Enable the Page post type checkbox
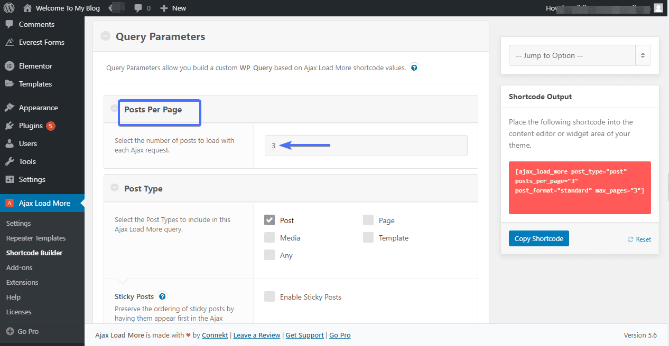 pyautogui.click(x=368, y=220)
